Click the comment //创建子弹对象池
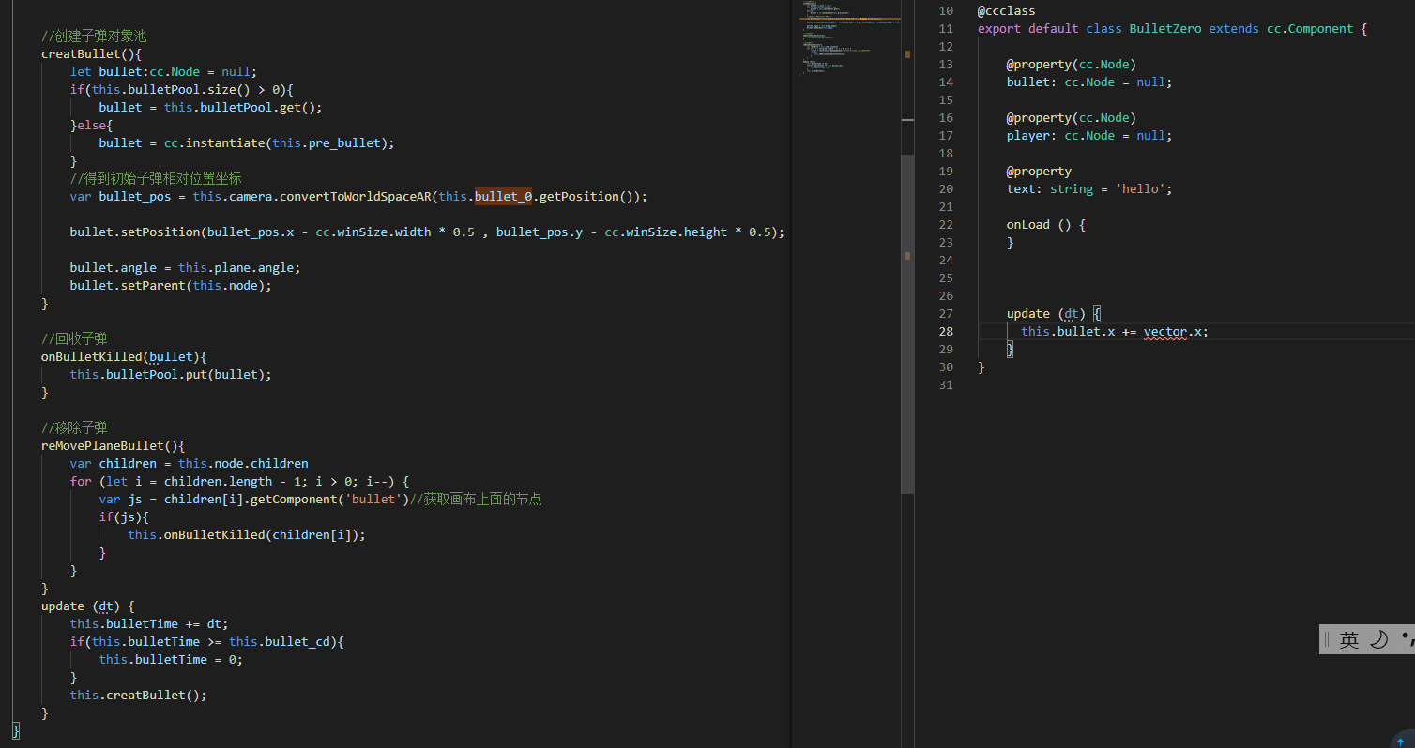1415x748 pixels. pyautogui.click(x=94, y=37)
